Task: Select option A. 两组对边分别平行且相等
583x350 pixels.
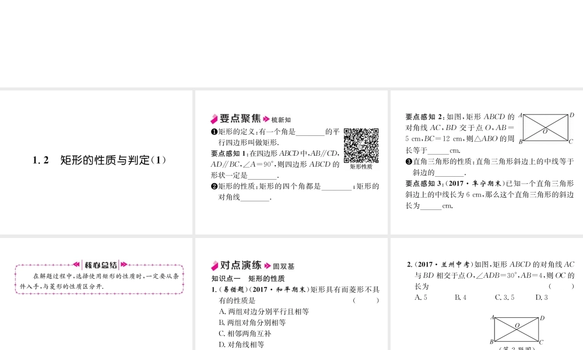Action: click(x=264, y=311)
